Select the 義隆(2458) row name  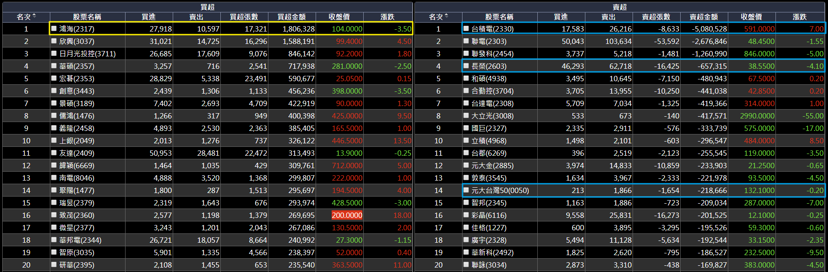pos(77,128)
